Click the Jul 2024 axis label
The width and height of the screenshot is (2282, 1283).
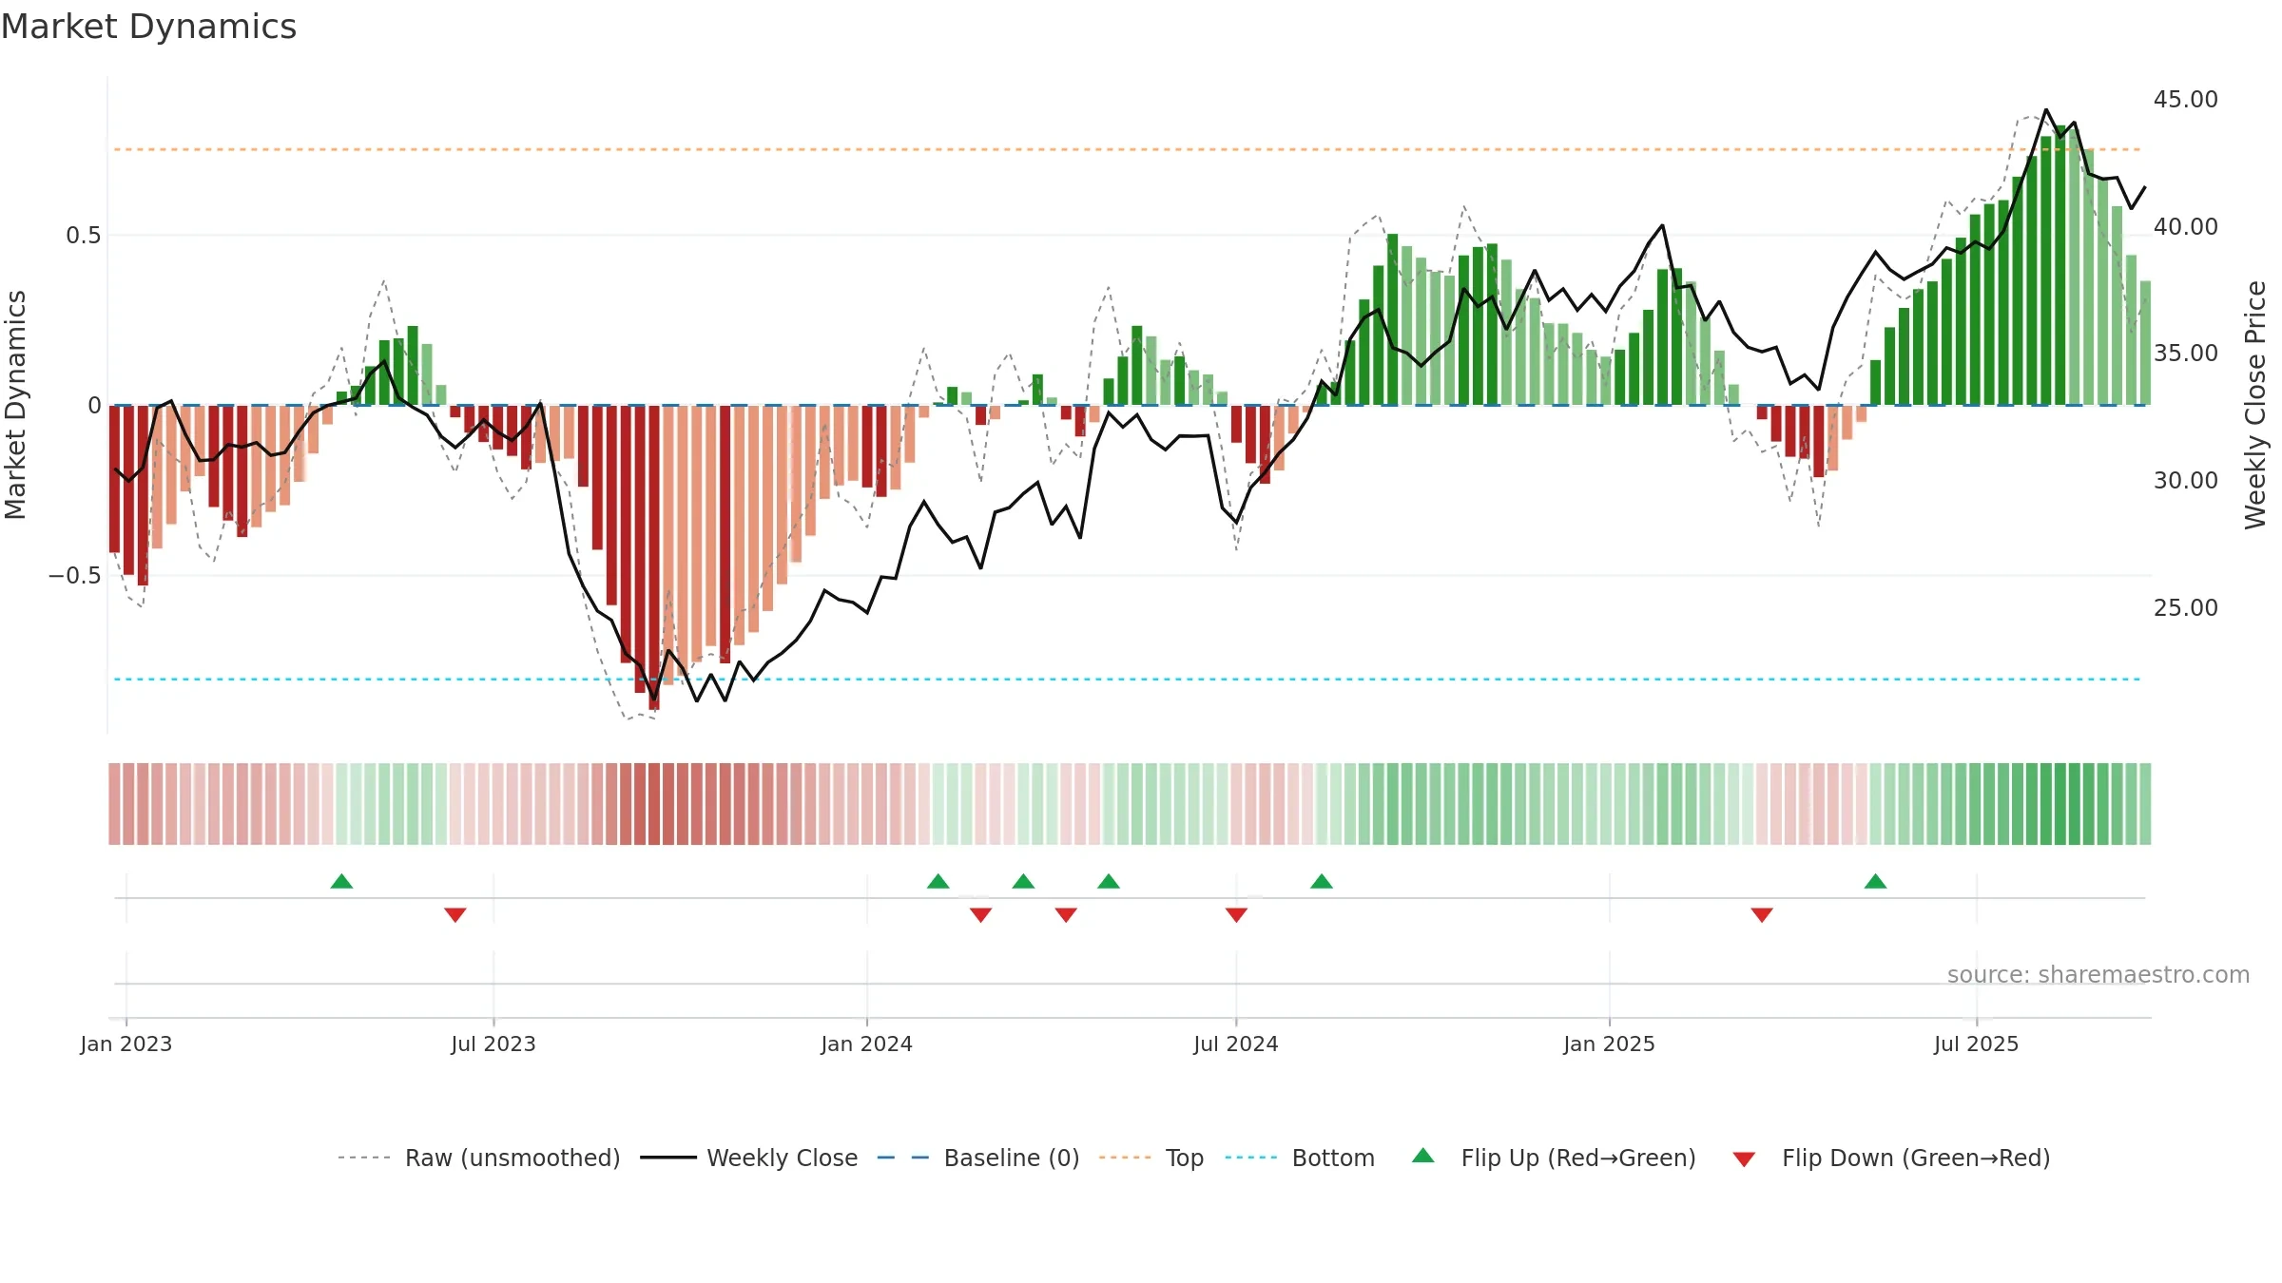click(1236, 1044)
